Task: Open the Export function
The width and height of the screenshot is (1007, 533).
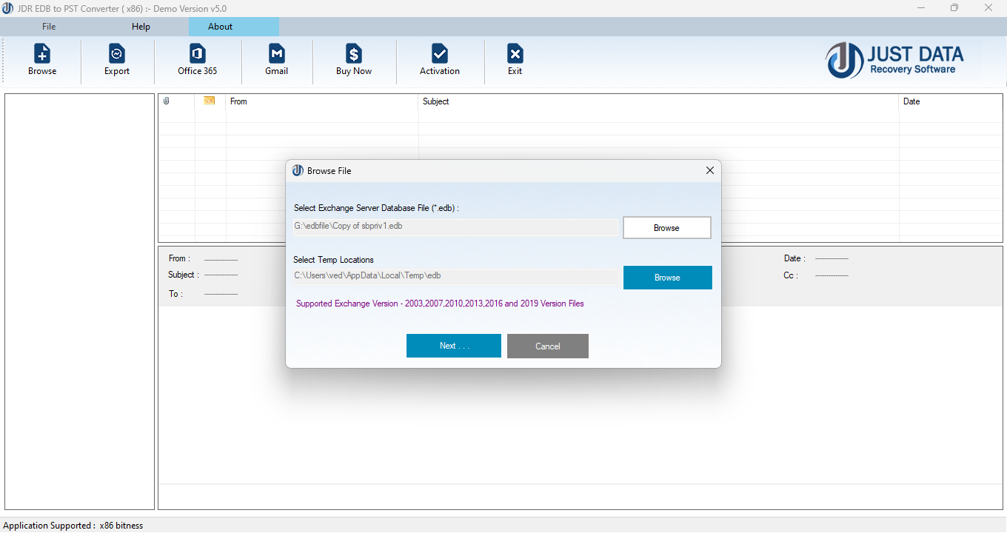Action: coord(116,59)
